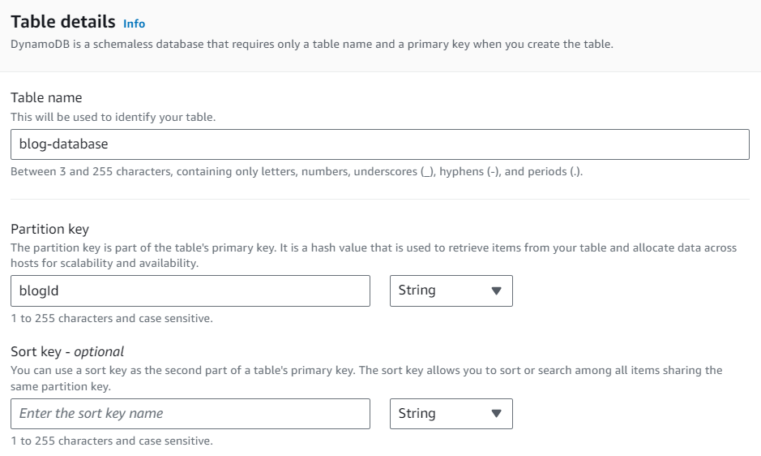Open the Info link beside Table details
Viewport: 761px width, 456px height.
click(x=135, y=24)
